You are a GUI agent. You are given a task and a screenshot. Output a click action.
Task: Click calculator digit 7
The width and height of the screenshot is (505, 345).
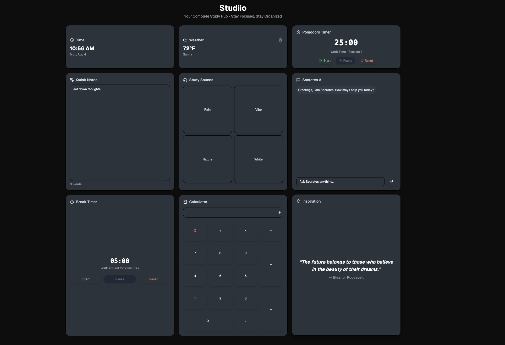(x=195, y=253)
